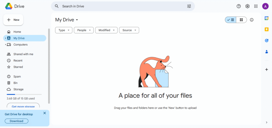Click the Shared with me people icon

[9, 54]
